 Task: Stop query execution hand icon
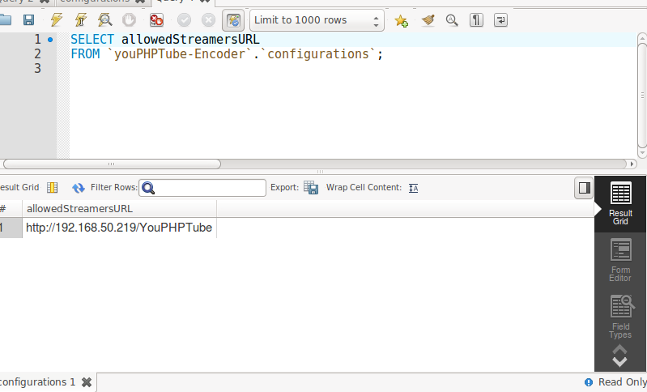tap(129, 19)
